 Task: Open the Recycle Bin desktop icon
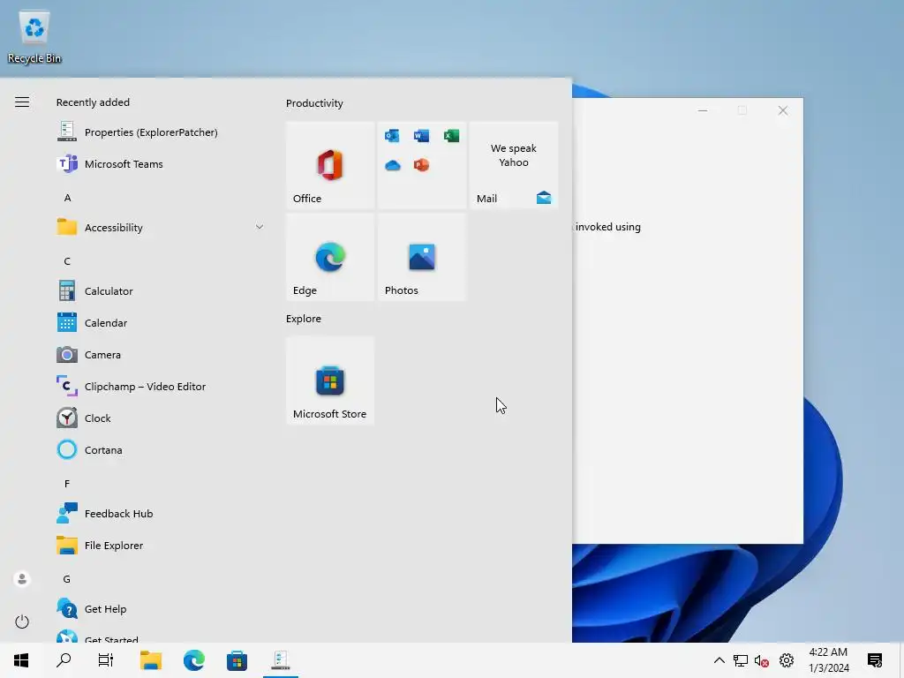[x=34, y=37]
